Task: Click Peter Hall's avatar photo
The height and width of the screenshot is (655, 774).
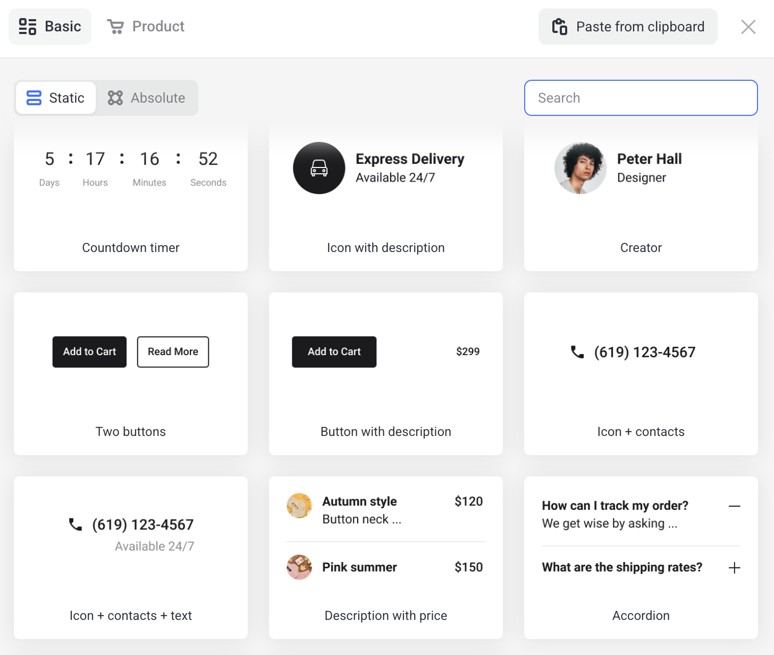Action: (x=580, y=168)
